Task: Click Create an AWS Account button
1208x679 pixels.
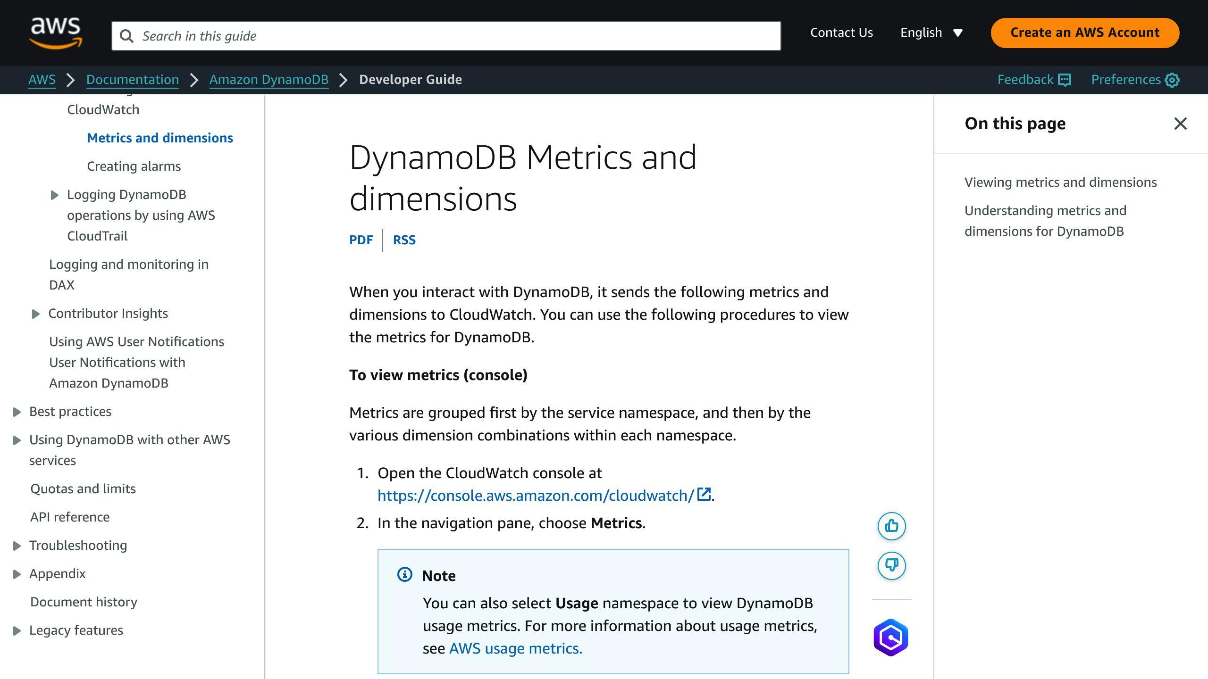Action: pyautogui.click(x=1085, y=33)
